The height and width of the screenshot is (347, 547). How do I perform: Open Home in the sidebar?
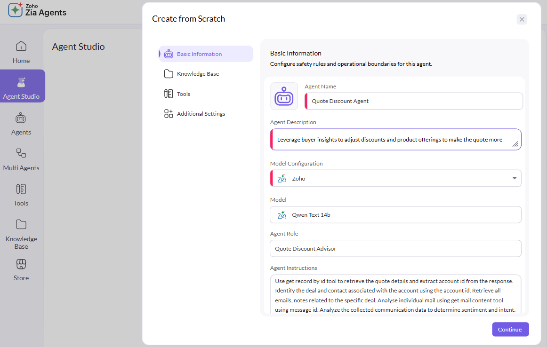click(21, 52)
